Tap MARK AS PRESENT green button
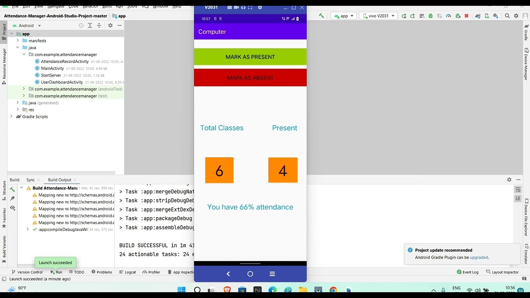This screenshot has width=530, height=298. pos(250,57)
